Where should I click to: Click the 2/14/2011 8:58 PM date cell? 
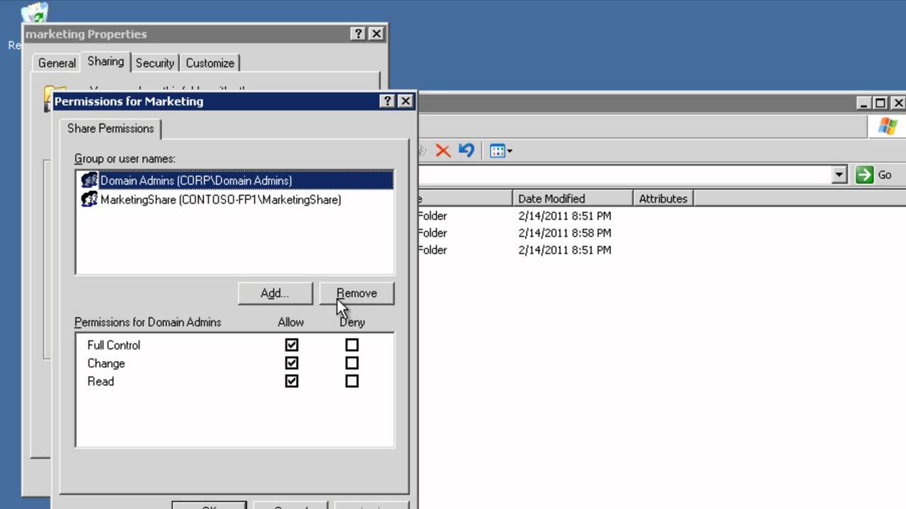565,233
